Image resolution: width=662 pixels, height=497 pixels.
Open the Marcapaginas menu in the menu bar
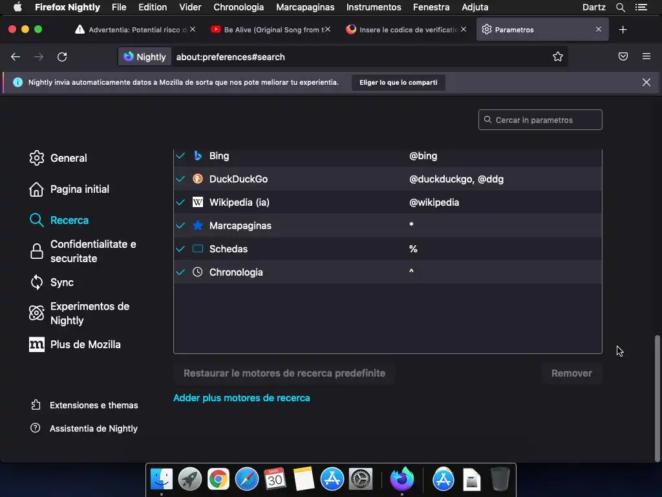pyautogui.click(x=305, y=7)
